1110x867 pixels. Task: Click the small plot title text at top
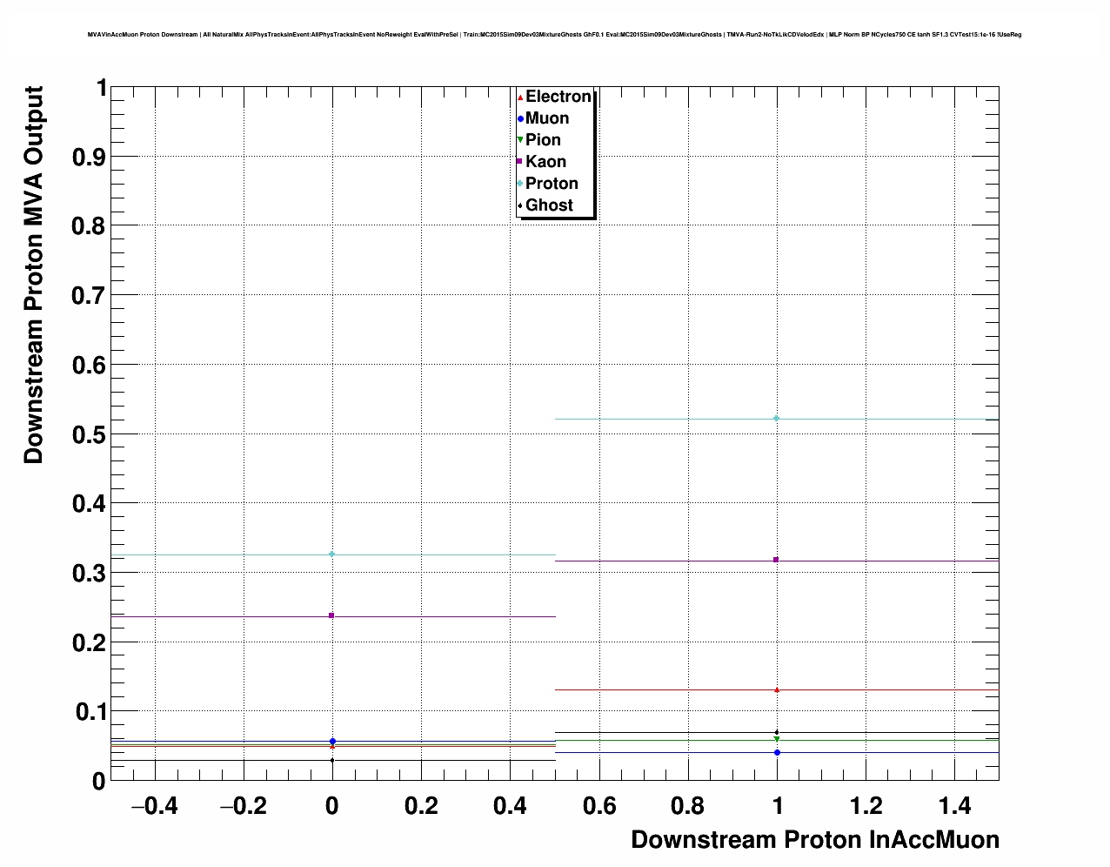pos(554,35)
